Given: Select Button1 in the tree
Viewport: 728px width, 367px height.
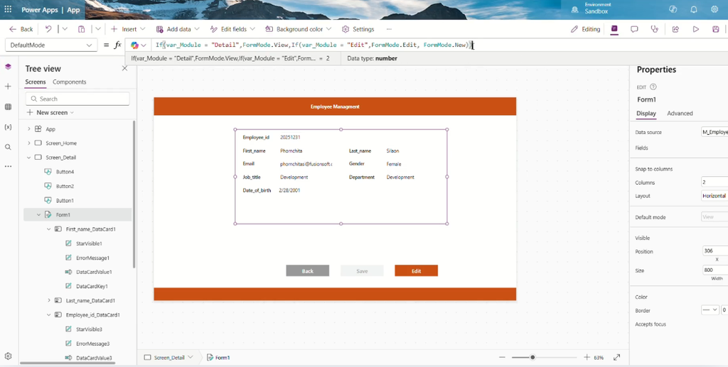Looking at the screenshot, I should (65, 201).
